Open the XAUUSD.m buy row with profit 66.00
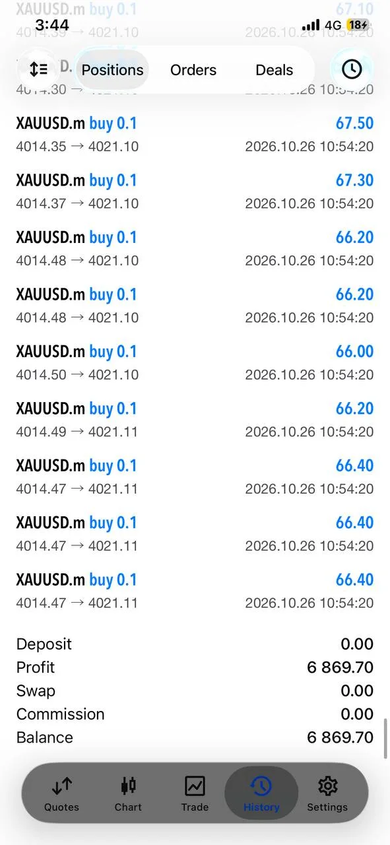Viewport: 390px width, 845px height. click(195, 362)
